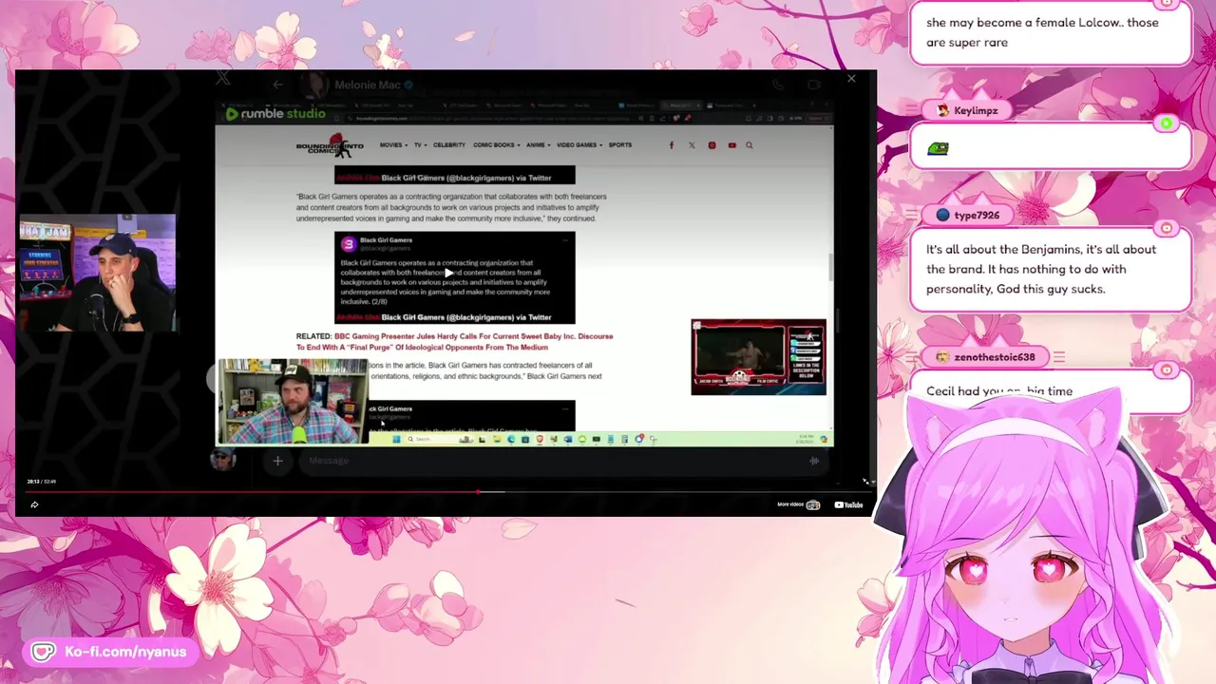The width and height of the screenshot is (1216, 684).
Task: Click the embedded page's vertical scrollbar
Action: 830,268
